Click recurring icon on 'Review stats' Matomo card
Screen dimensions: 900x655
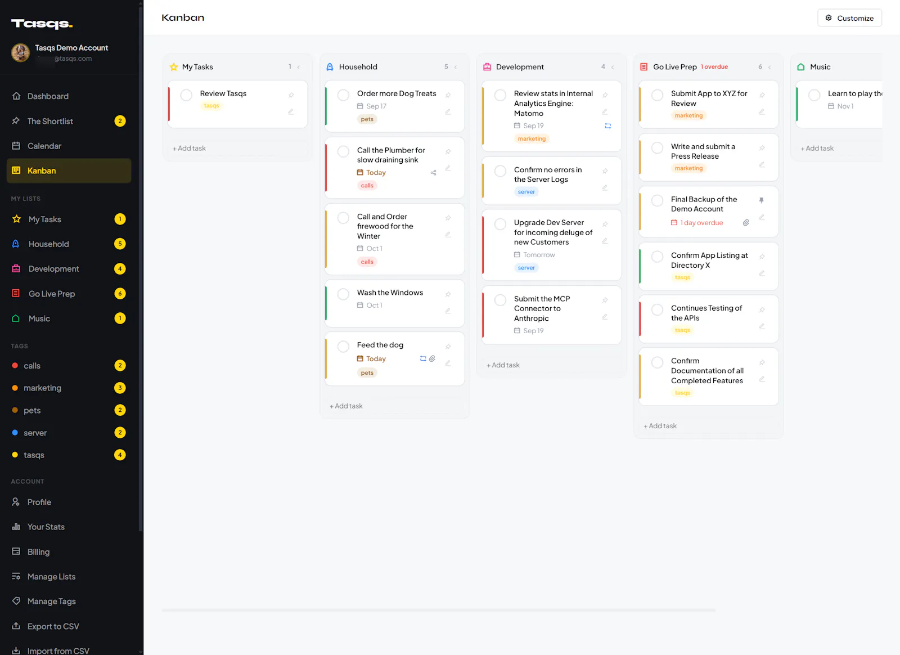click(607, 126)
